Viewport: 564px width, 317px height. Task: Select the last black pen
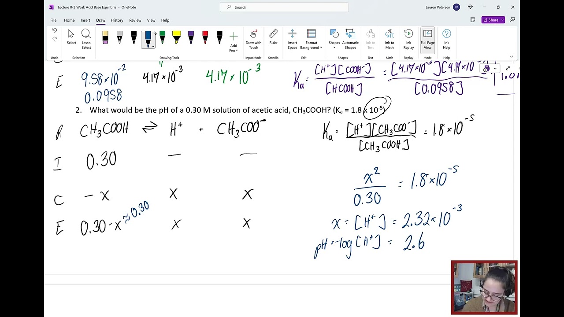click(x=219, y=37)
